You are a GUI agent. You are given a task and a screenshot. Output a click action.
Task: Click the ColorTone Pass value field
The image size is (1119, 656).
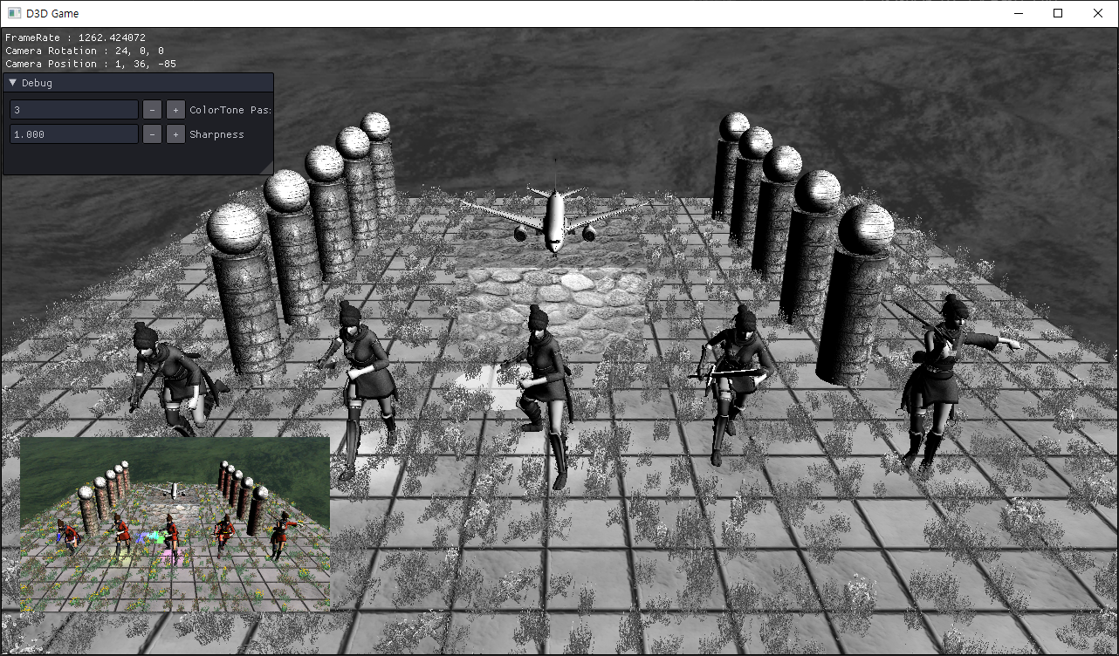(x=74, y=109)
